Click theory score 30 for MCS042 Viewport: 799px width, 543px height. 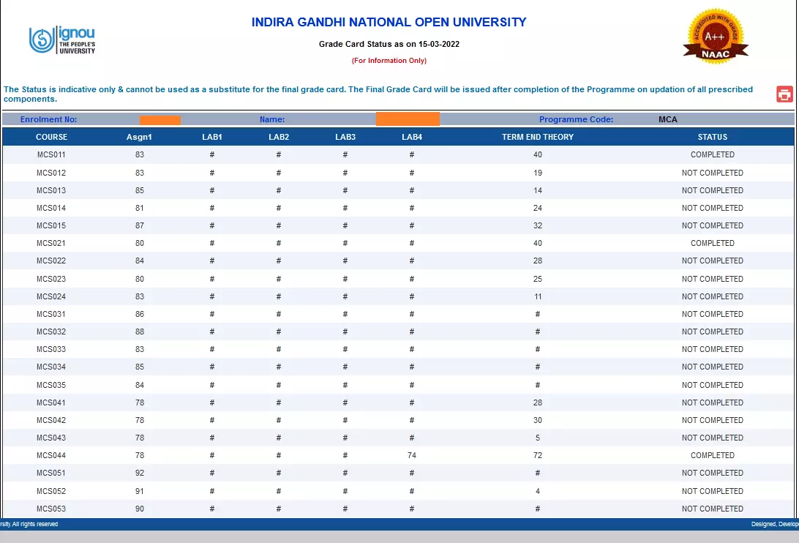[538, 420]
